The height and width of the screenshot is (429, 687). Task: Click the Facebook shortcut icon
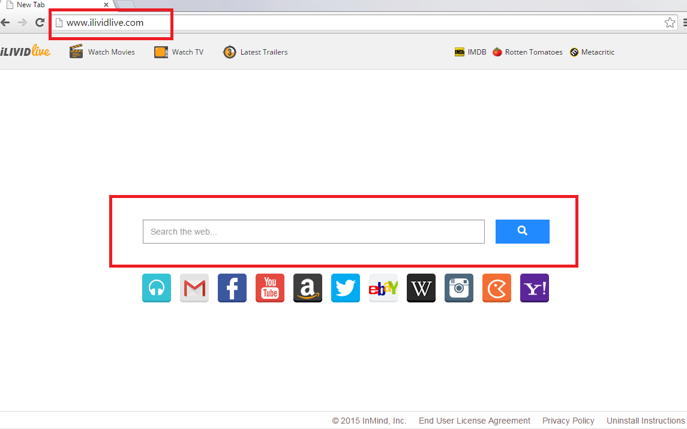coord(232,289)
